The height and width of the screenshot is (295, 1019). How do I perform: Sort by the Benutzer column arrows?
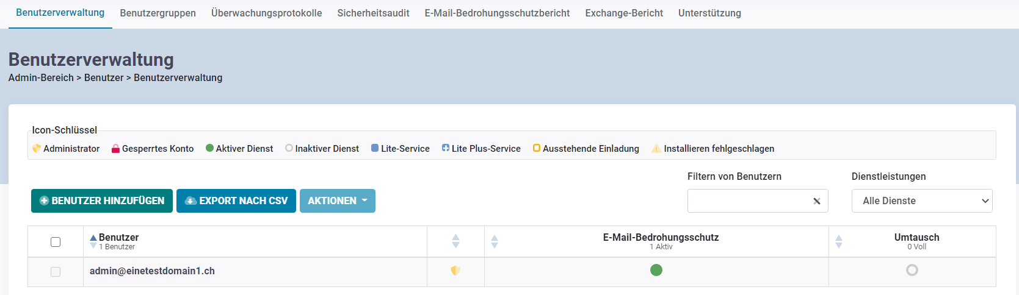point(93,241)
